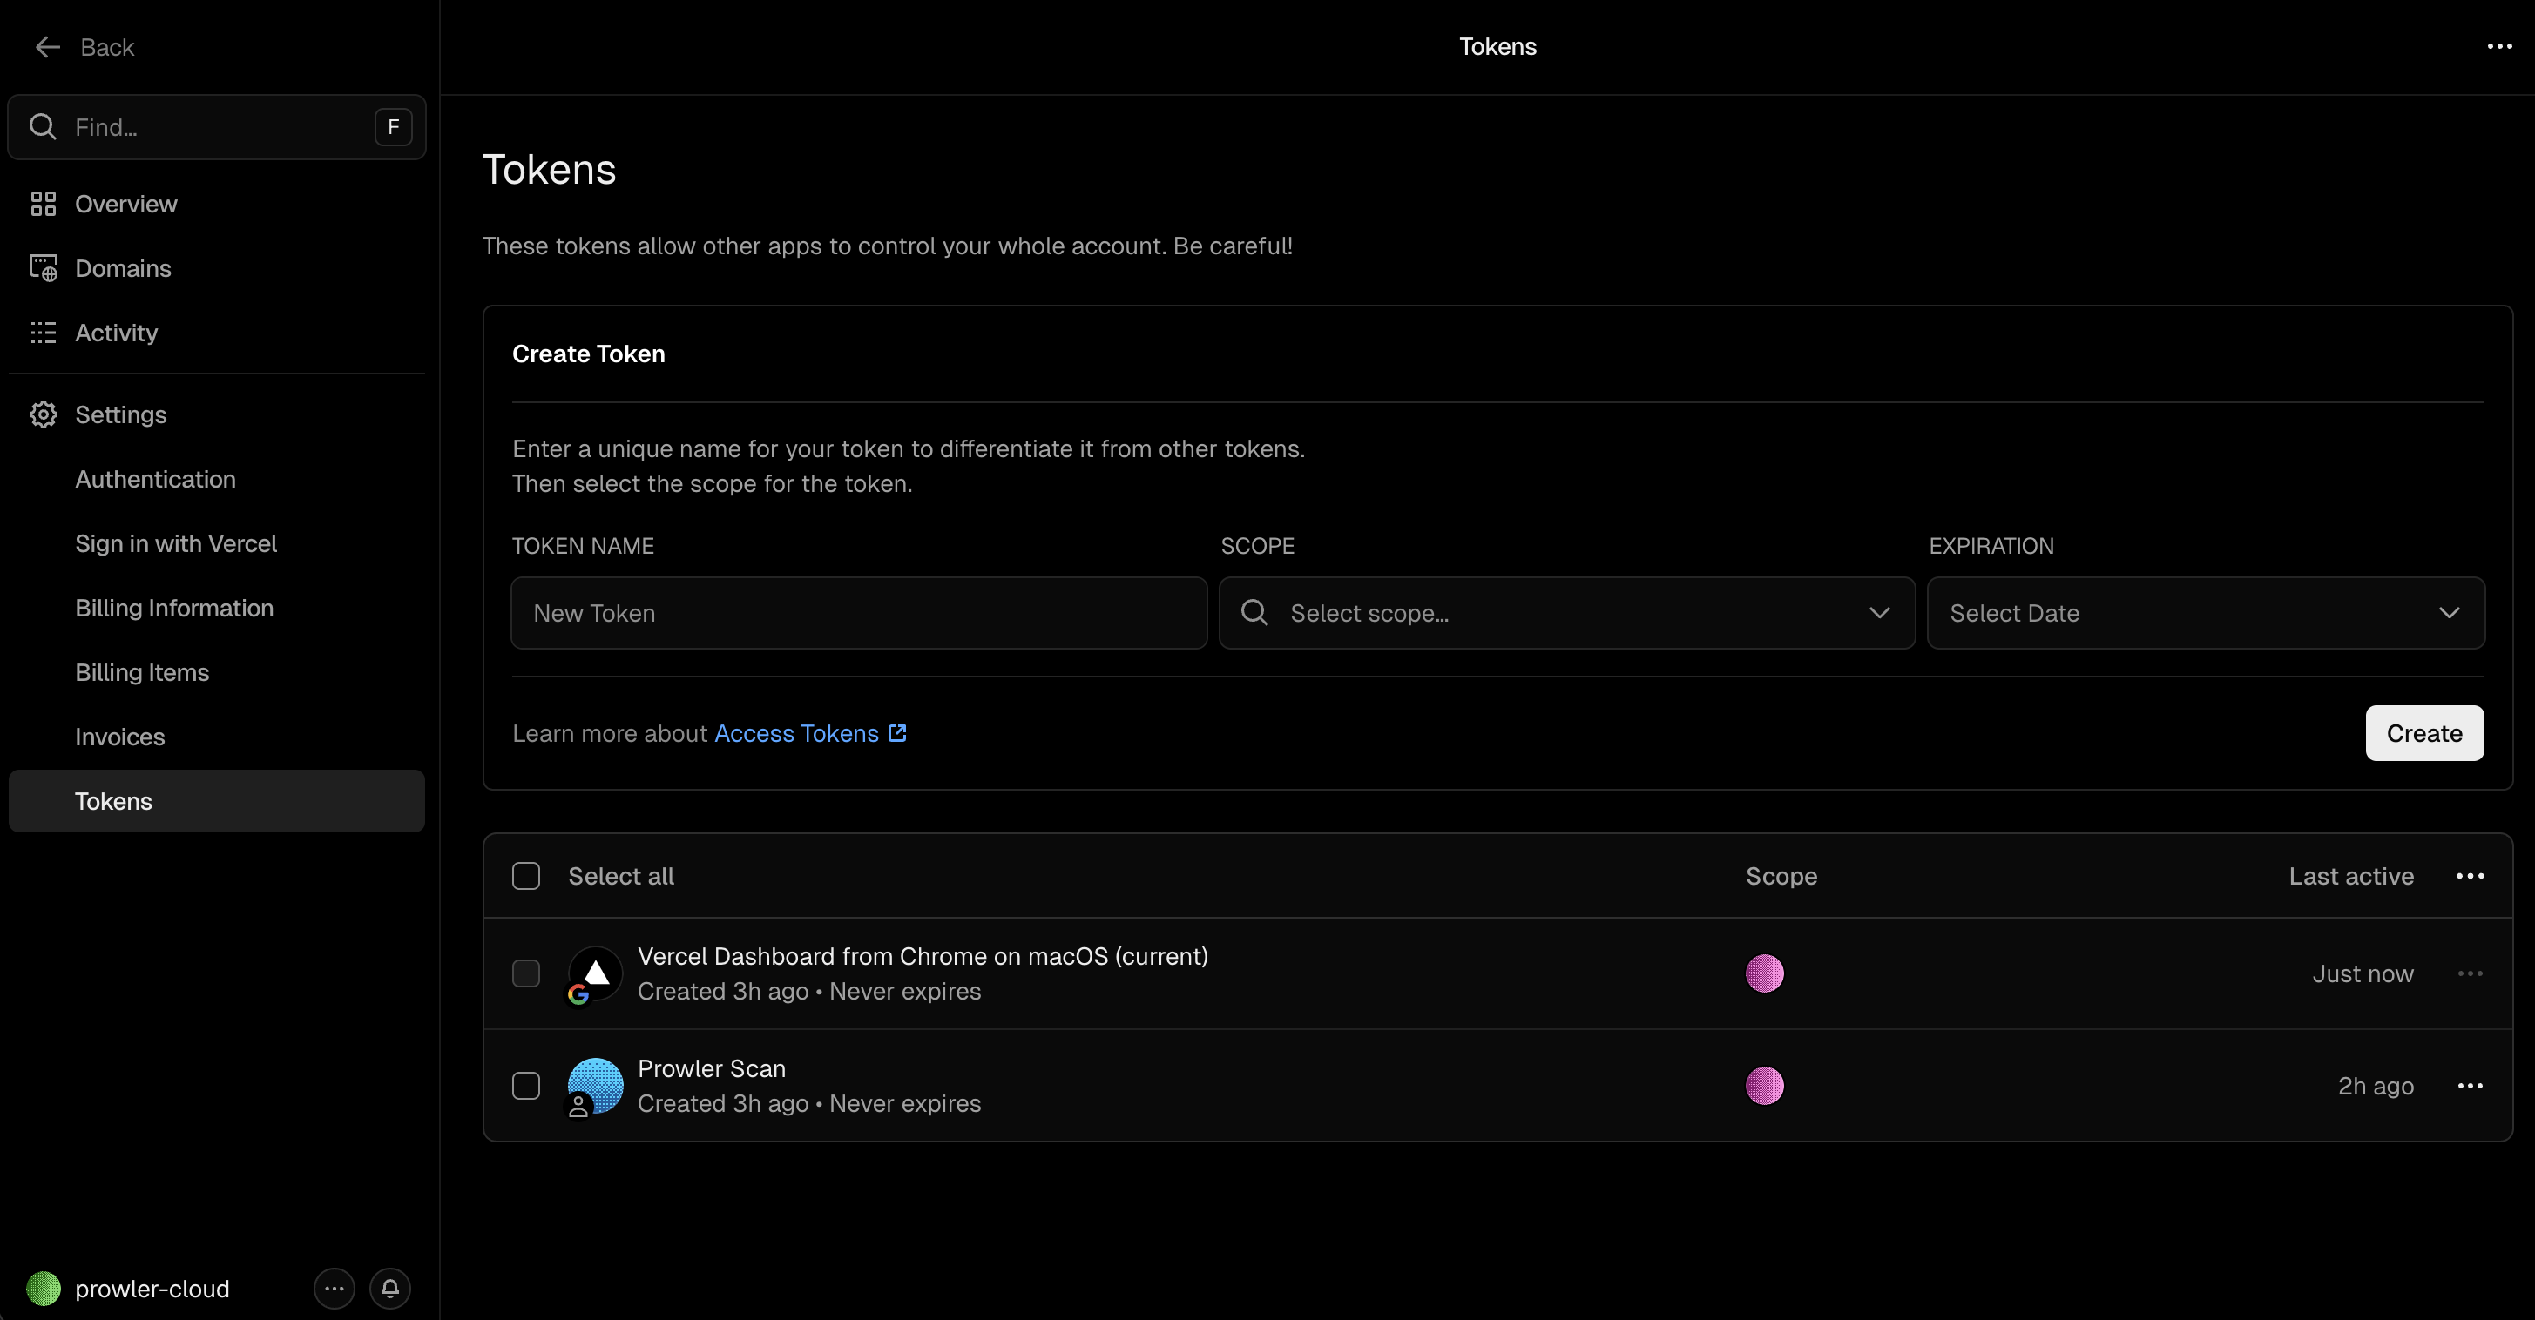Click the prowler-cloud team name
Image resolution: width=2535 pixels, height=1320 pixels.
[152, 1288]
